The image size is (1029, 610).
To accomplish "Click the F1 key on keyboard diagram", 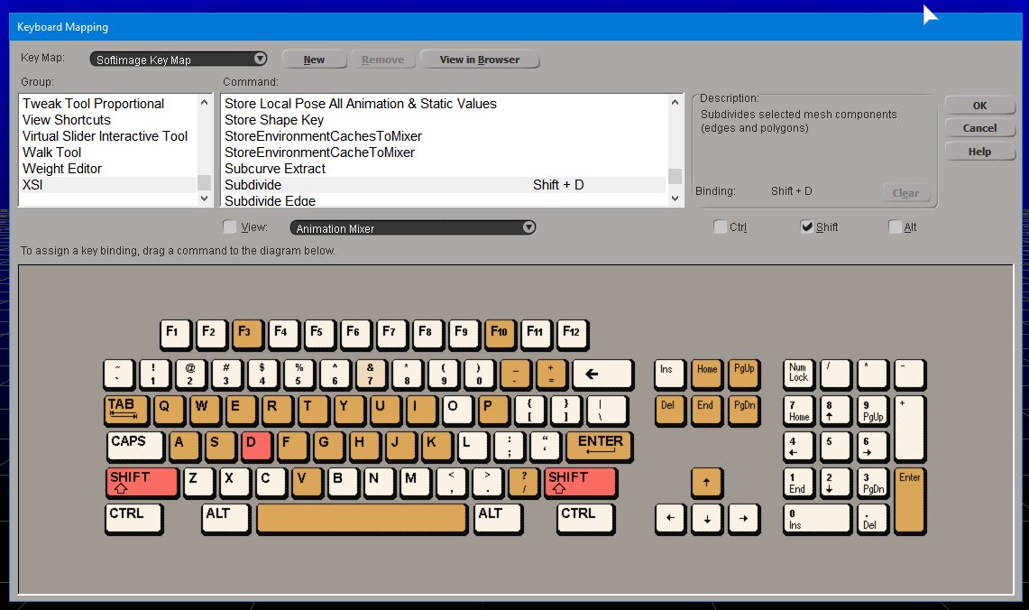I will tap(175, 334).
